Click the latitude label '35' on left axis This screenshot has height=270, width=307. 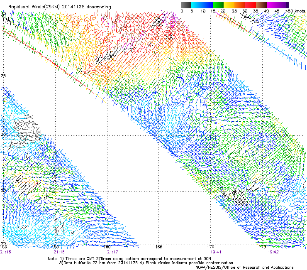(3, 76)
